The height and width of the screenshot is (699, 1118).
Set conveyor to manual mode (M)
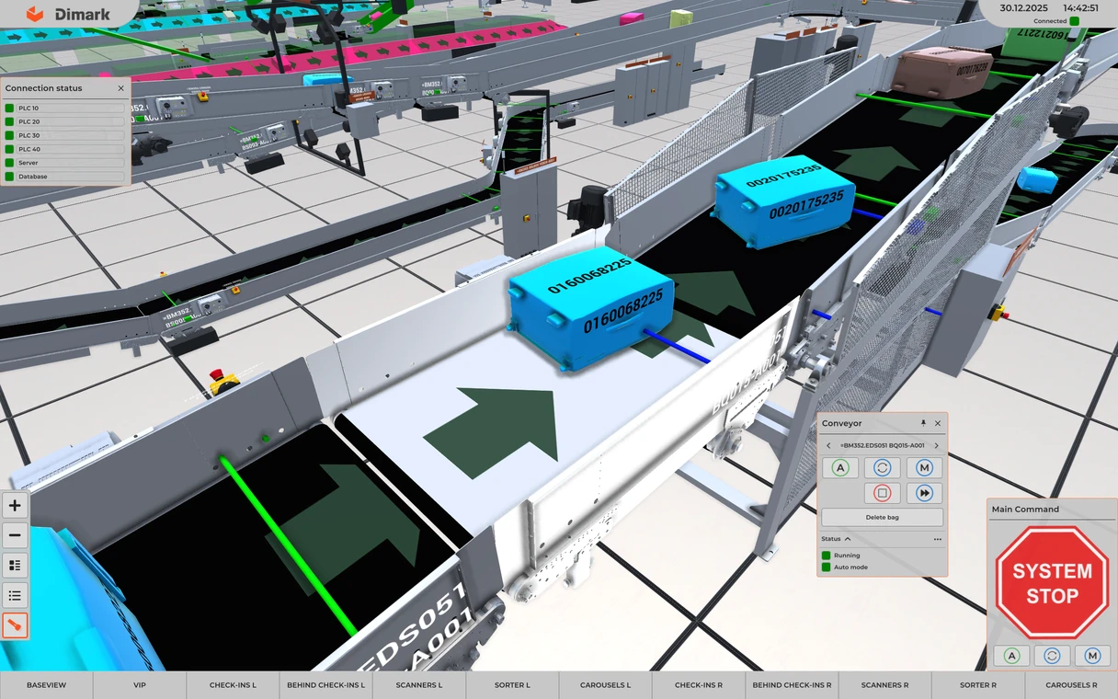pyautogui.click(x=924, y=468)
